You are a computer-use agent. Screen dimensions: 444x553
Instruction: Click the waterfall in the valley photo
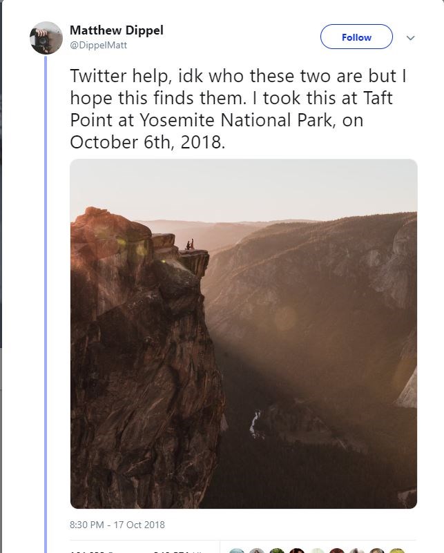coord(255,423)
